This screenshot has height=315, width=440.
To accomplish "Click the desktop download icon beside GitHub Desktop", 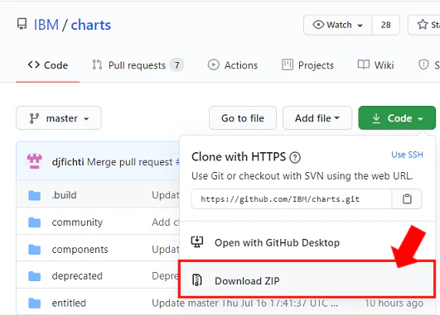I will coord(197,242).
